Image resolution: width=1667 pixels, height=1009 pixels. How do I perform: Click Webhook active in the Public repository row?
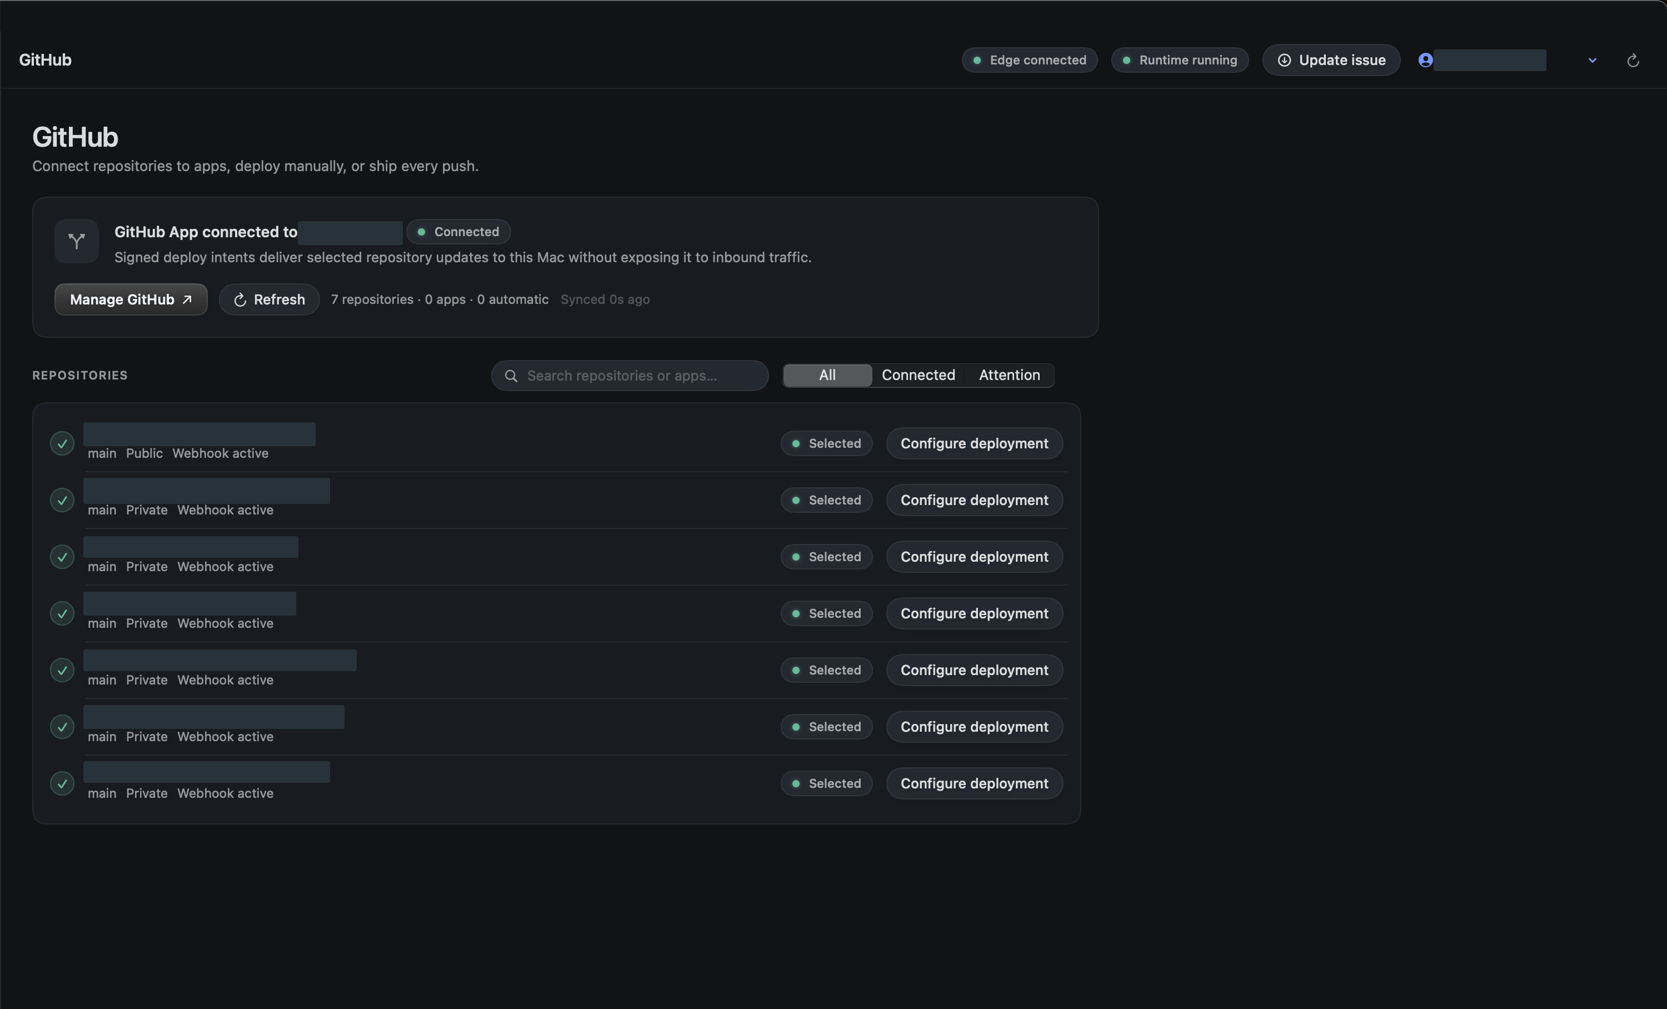click(221, 454)
